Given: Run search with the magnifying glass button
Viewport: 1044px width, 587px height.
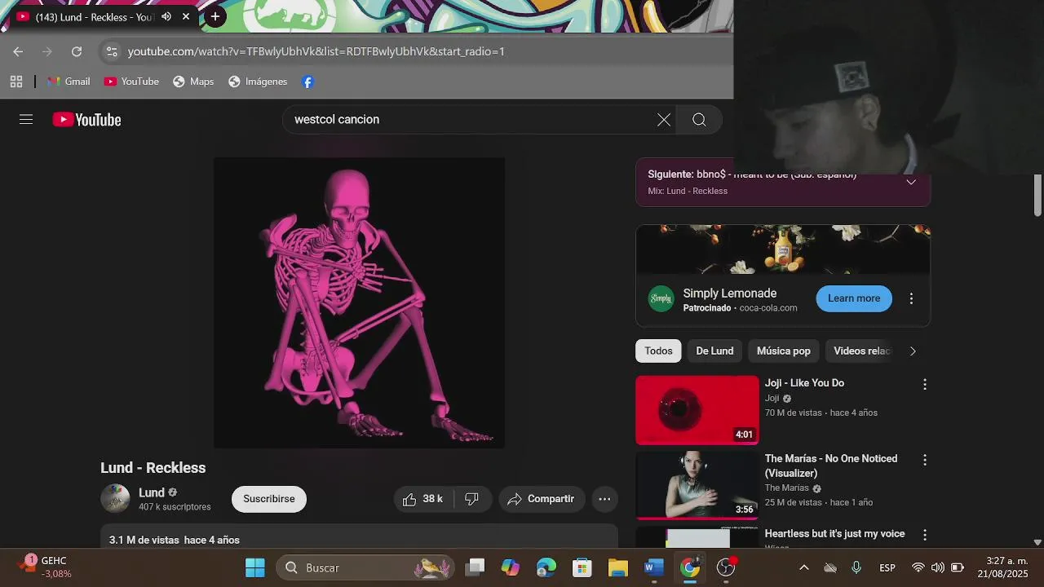Looking at the screenshot, I should (699, 120).
